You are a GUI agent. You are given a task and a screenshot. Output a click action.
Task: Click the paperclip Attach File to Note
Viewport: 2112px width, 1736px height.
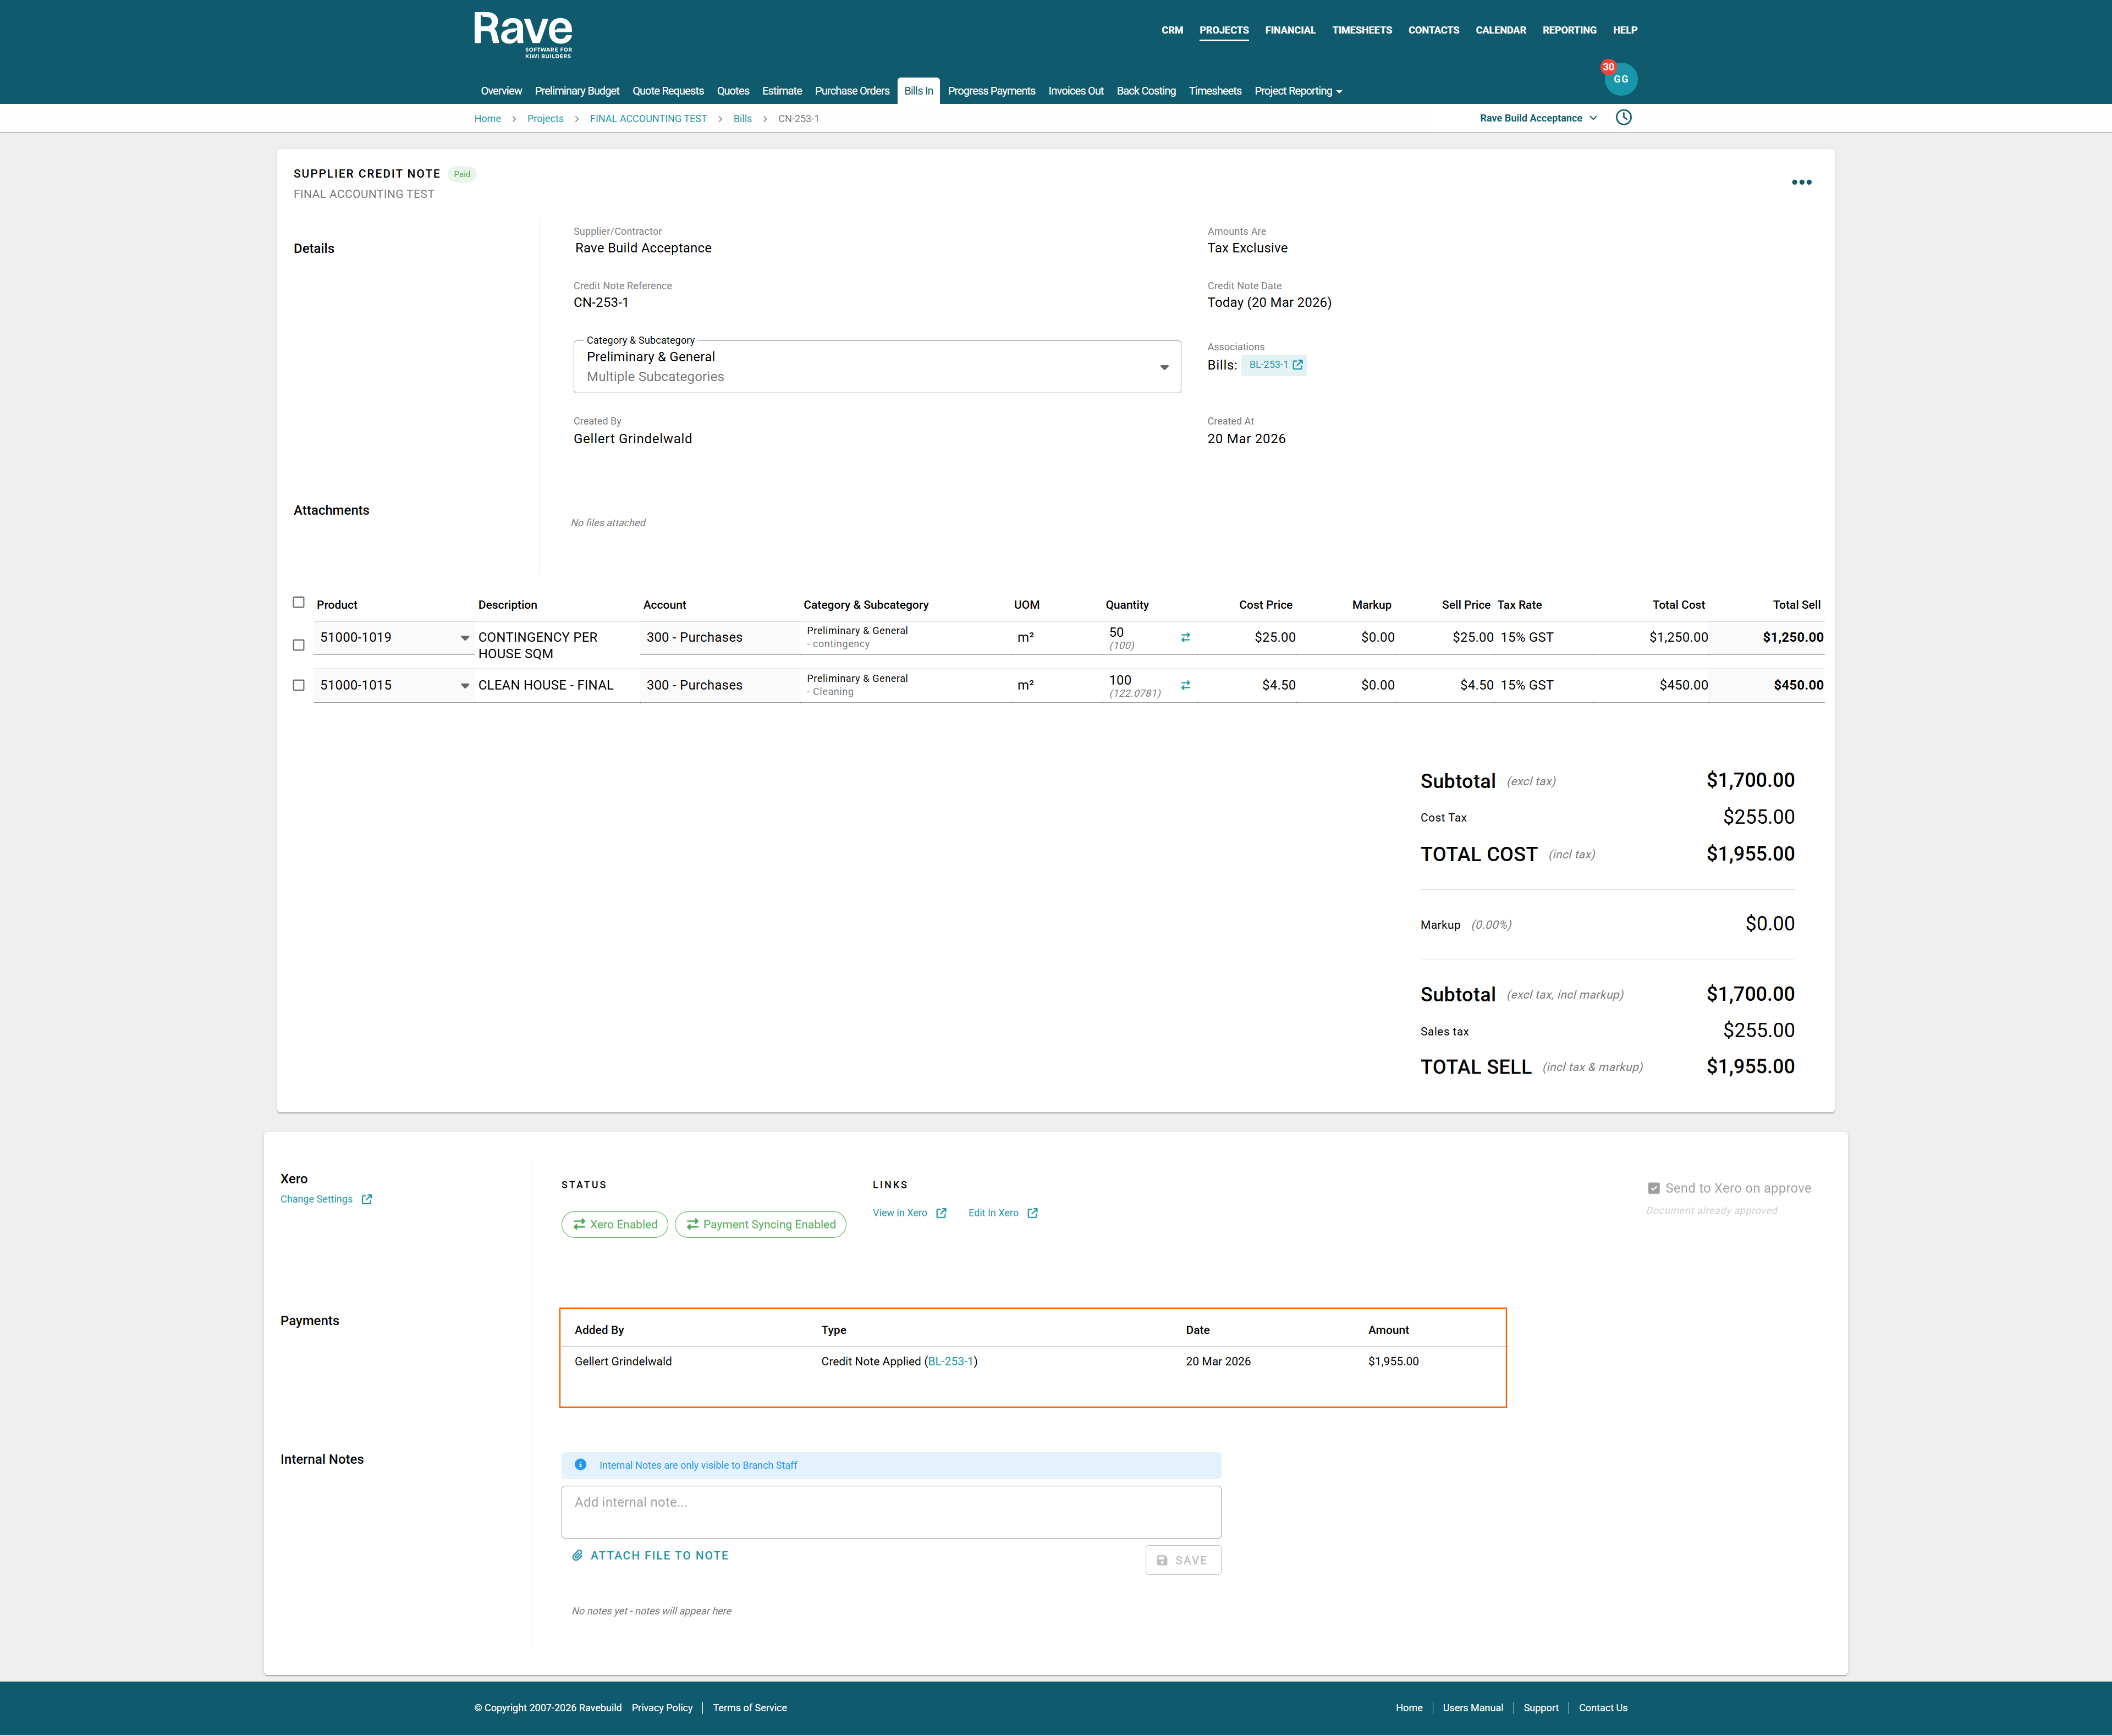(650, 1555)
